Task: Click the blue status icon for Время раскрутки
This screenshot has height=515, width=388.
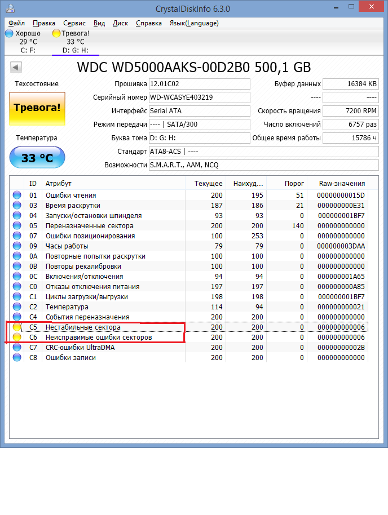Action: coord(17,205)
